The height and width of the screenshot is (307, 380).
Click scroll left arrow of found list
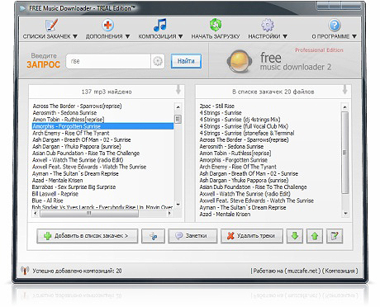click(36, 213)
